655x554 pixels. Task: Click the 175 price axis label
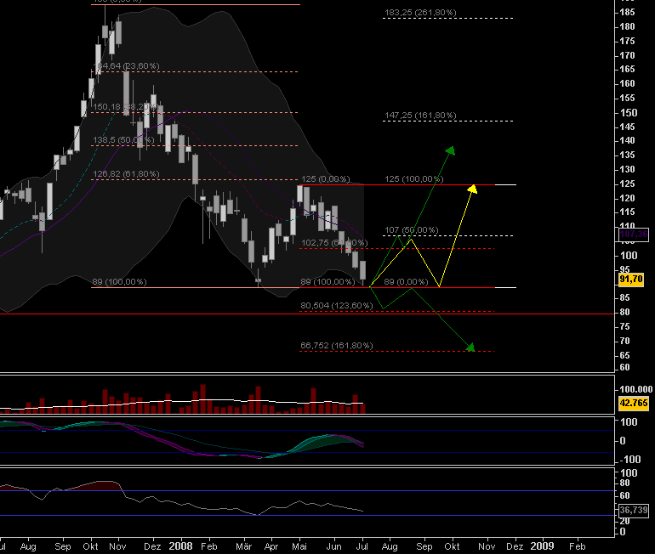(627, 42)
